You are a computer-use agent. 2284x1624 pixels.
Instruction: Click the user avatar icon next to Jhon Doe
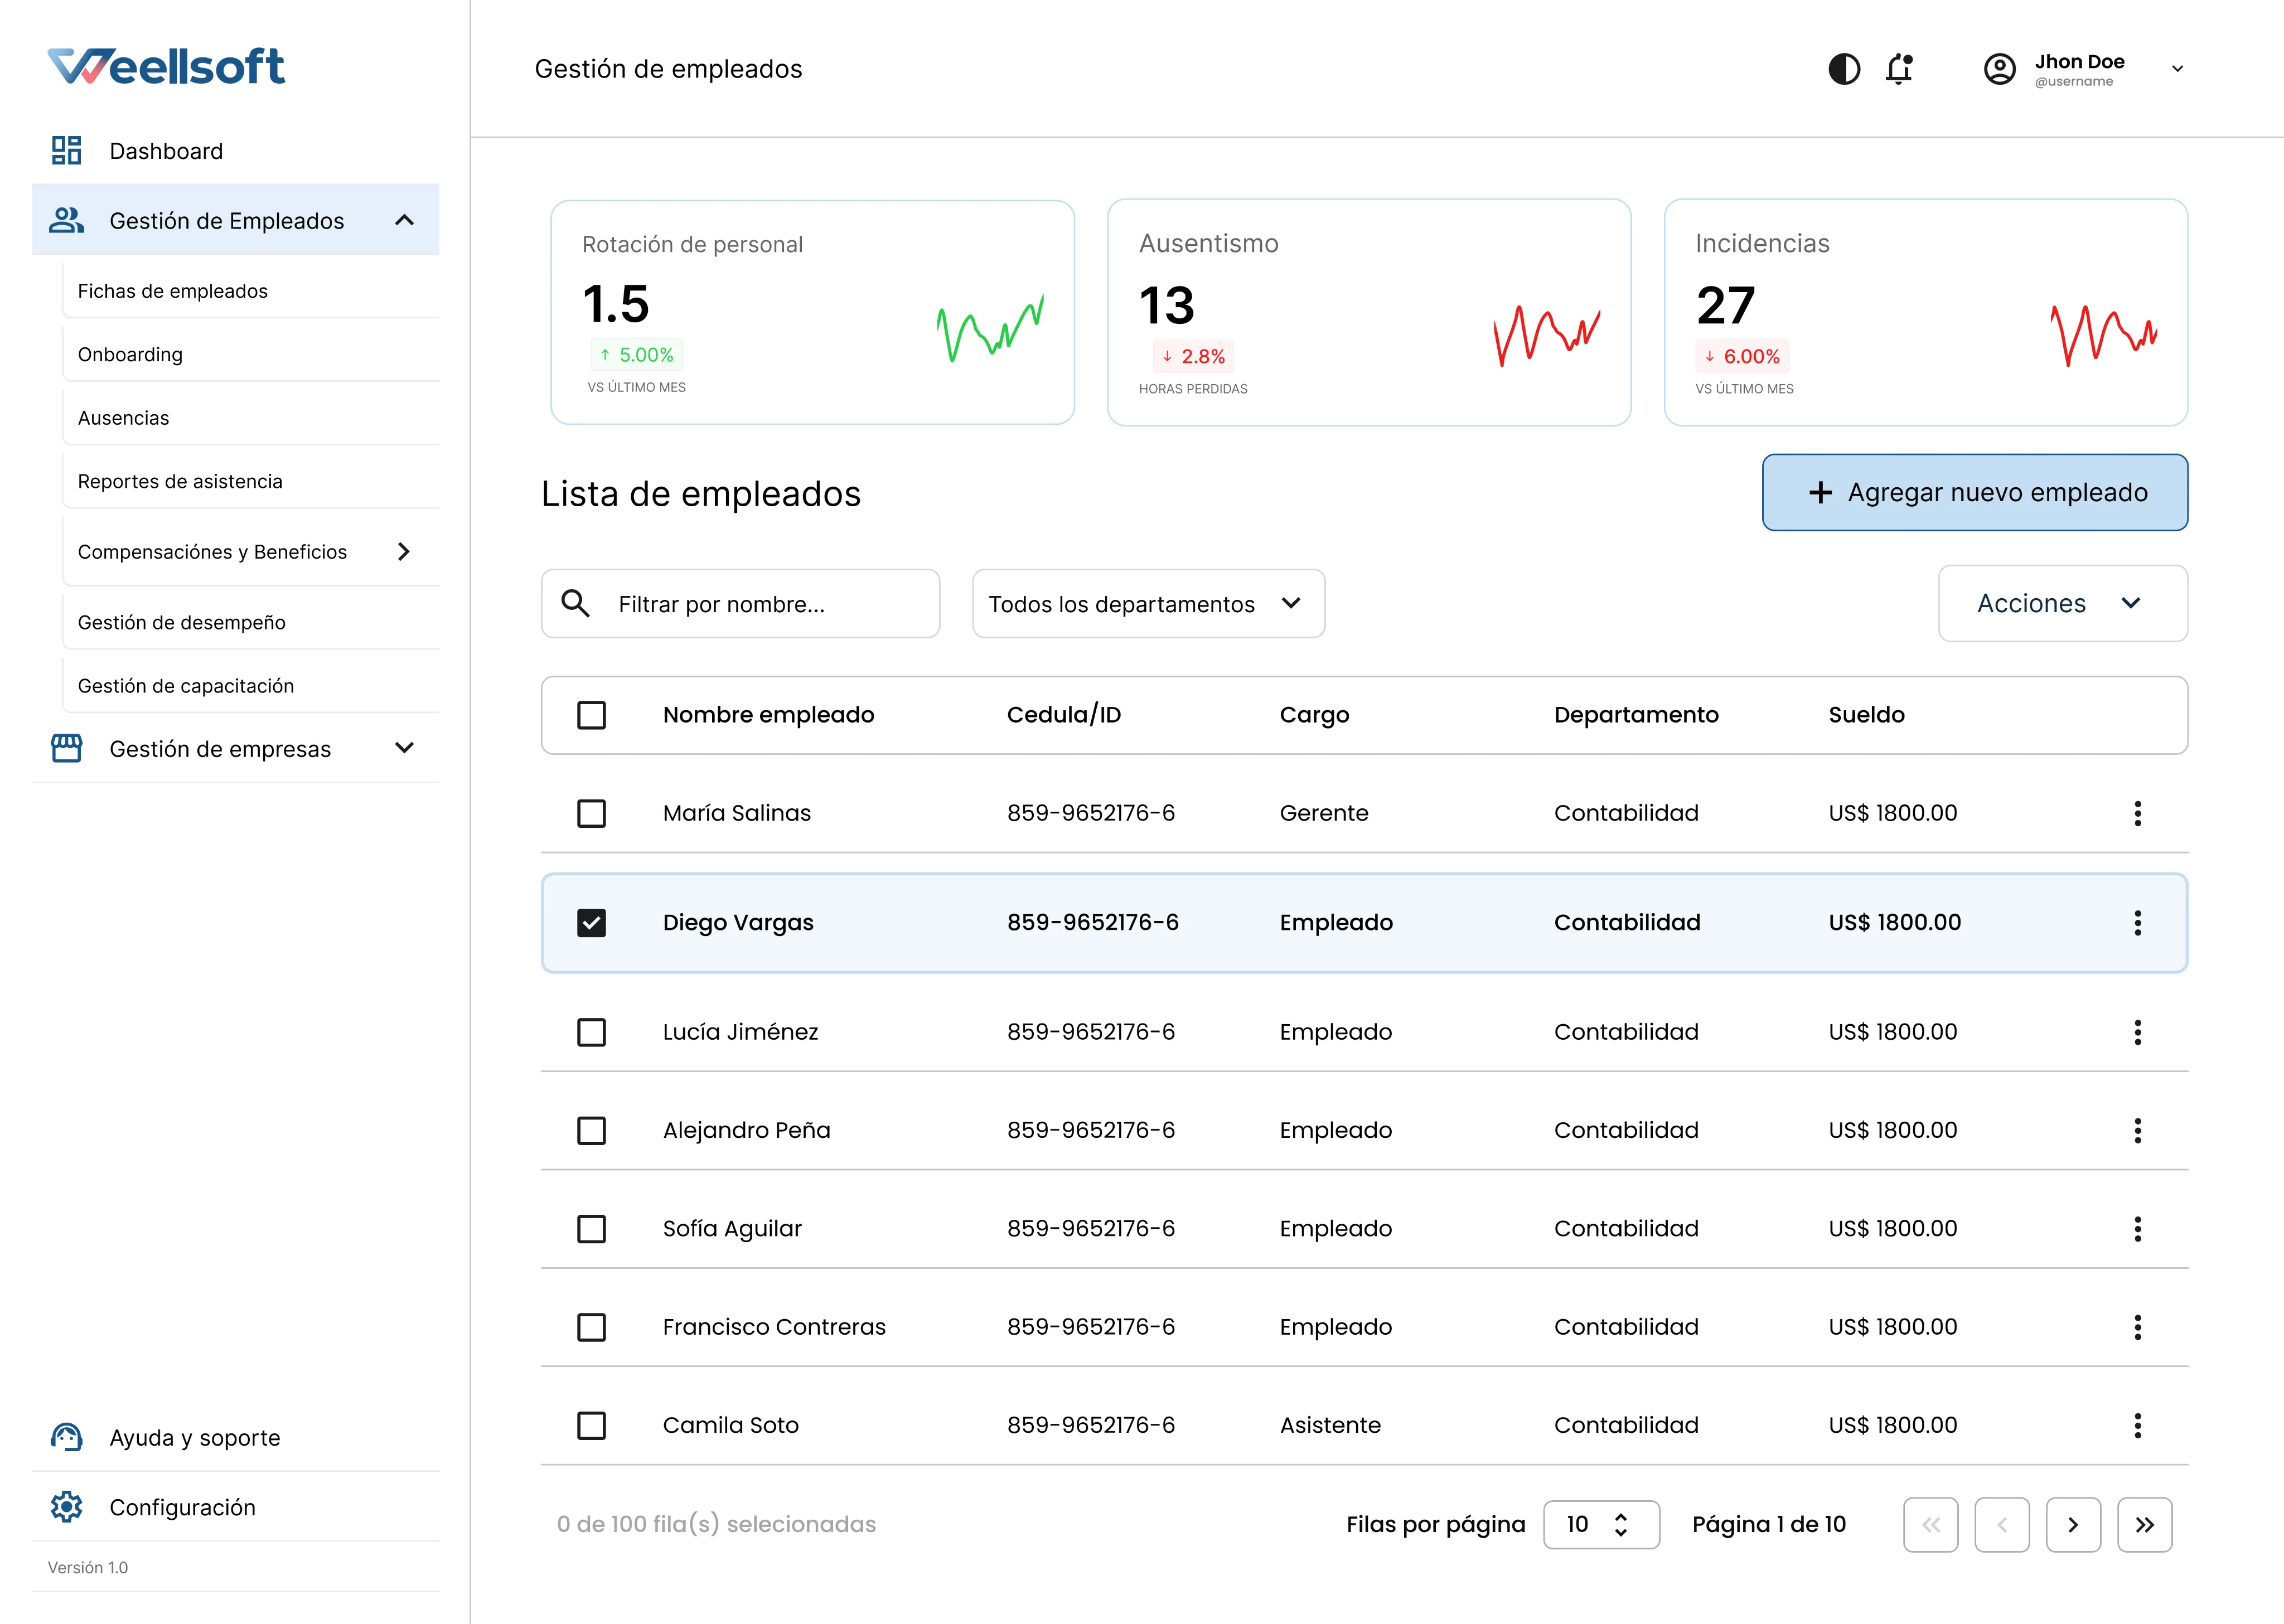[x=1999, y=69]
